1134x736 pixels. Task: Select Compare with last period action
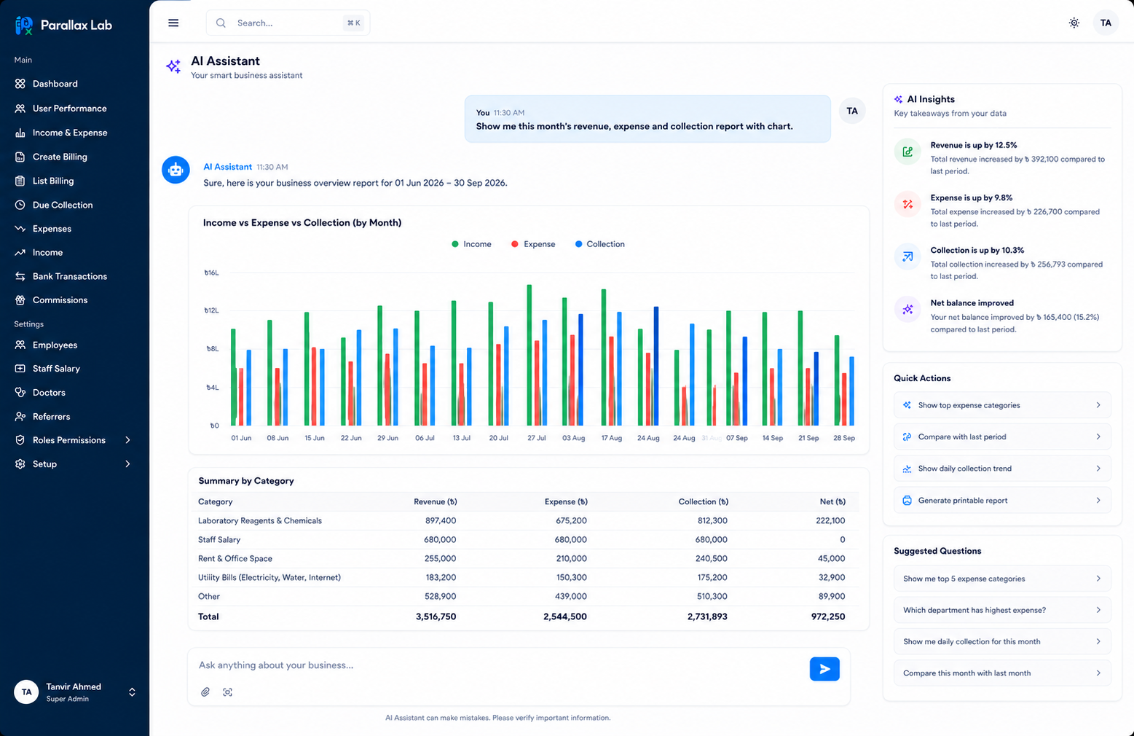[1002, 436]
